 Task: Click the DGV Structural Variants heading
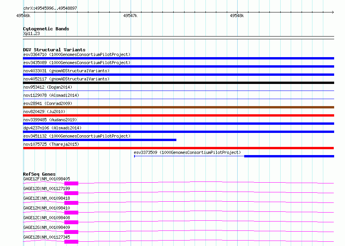tap(54, 50)
